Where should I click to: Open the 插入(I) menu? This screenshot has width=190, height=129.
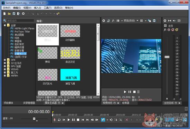click(37, 8)
